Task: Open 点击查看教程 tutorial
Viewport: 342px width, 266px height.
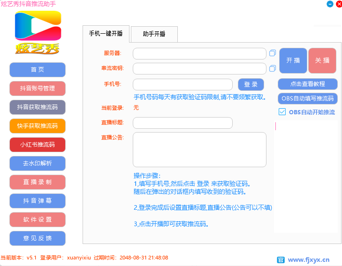Action: pyautogui.click(x=308, y=84)
